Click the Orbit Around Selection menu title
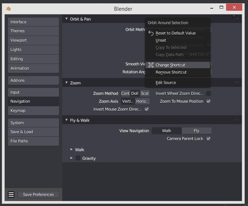Viewport: 248px width, 206px height. pos(168,23)
